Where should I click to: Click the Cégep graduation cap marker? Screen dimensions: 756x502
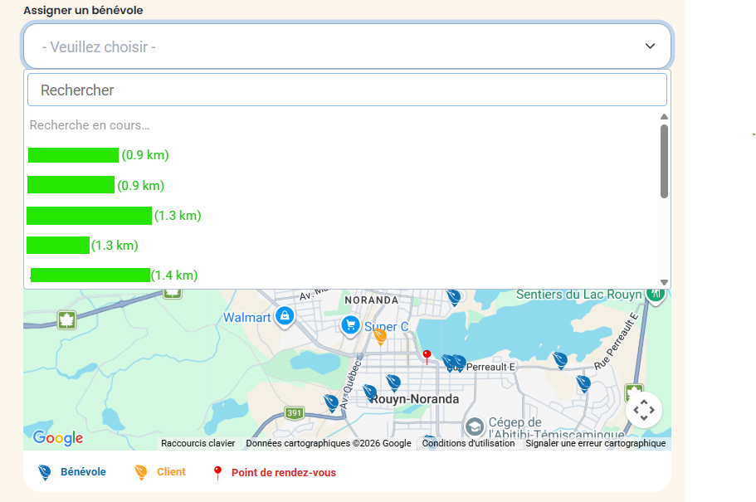475,426
